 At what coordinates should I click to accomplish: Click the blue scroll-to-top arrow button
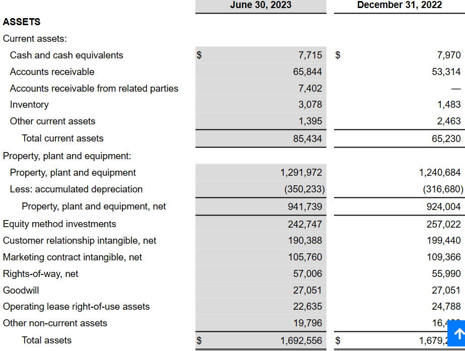[457, 334]
